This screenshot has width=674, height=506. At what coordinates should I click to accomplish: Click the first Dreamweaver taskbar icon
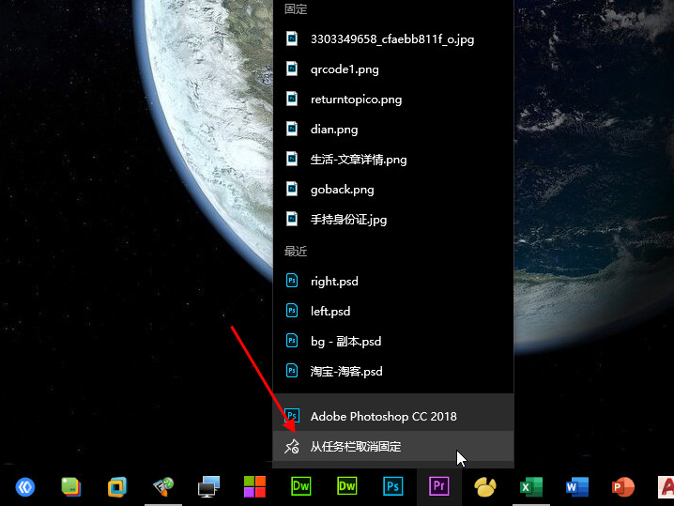coord(301,486)
